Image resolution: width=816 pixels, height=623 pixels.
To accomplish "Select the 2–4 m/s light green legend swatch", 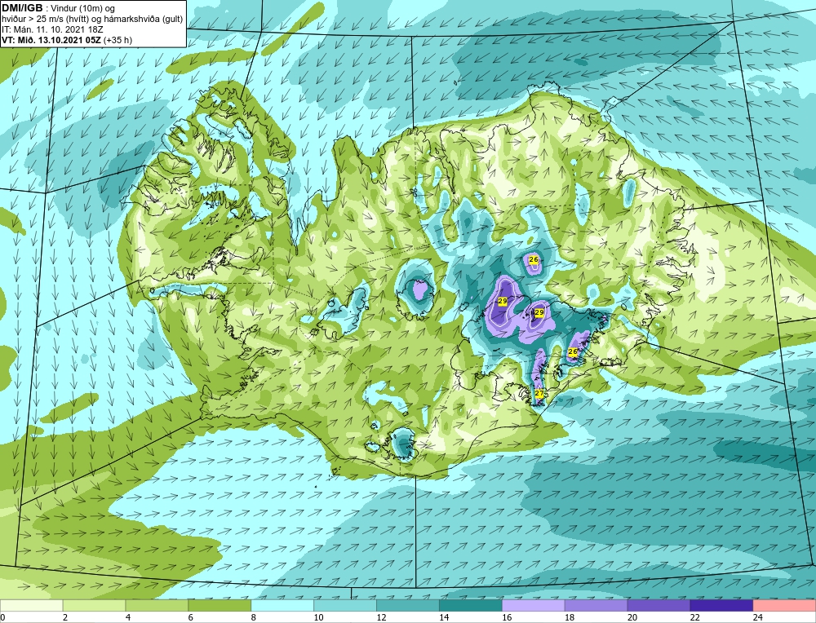I will 94,605.
